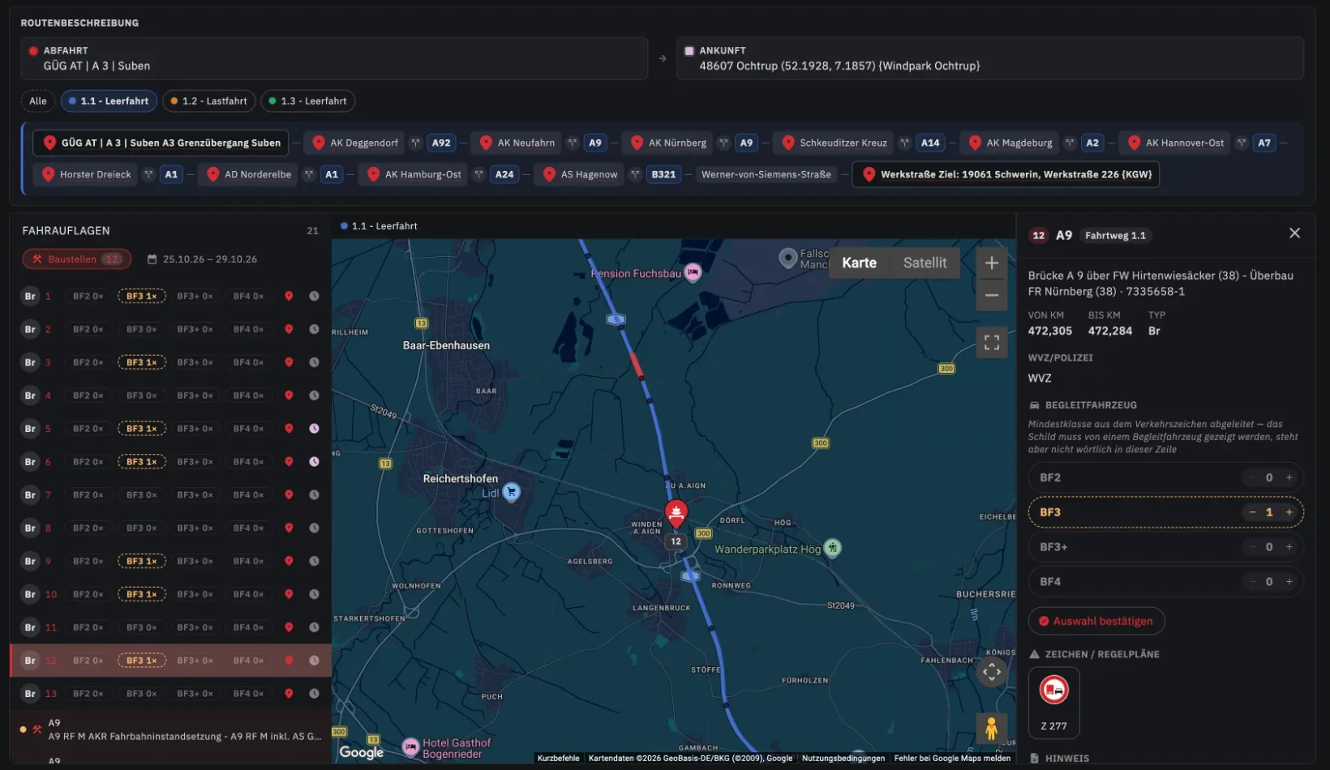
Task: Click the Ankunft 48607 Ochtrup field
Action: click(x=990, y=58)
